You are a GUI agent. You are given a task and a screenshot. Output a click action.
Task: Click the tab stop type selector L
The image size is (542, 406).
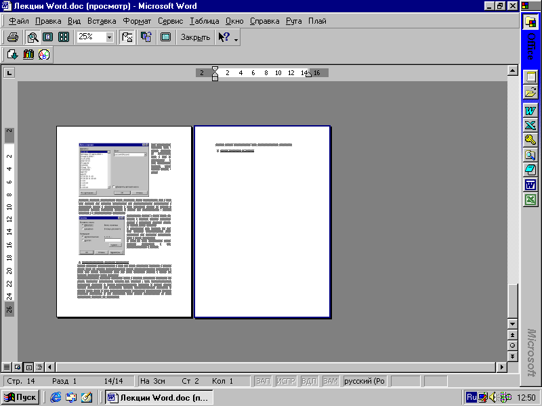9,73
